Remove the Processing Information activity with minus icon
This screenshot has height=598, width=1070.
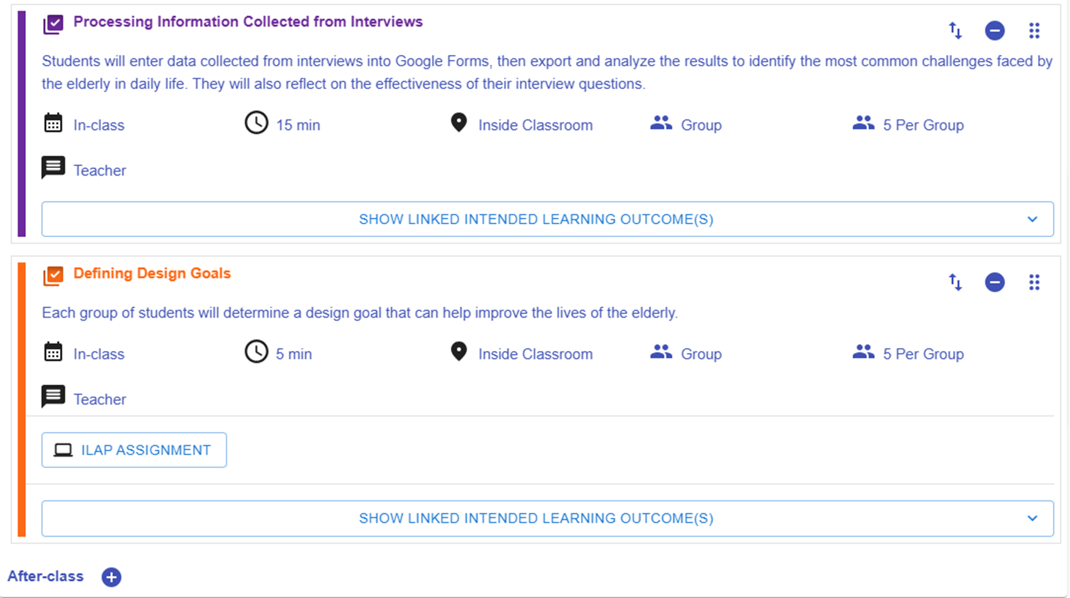[x=994, y=30]
